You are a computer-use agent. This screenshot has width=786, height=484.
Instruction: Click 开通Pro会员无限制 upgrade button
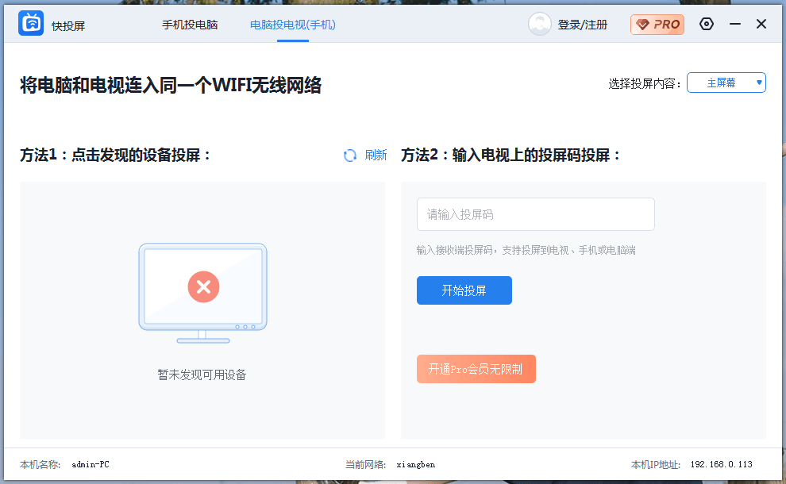(476, 369)
